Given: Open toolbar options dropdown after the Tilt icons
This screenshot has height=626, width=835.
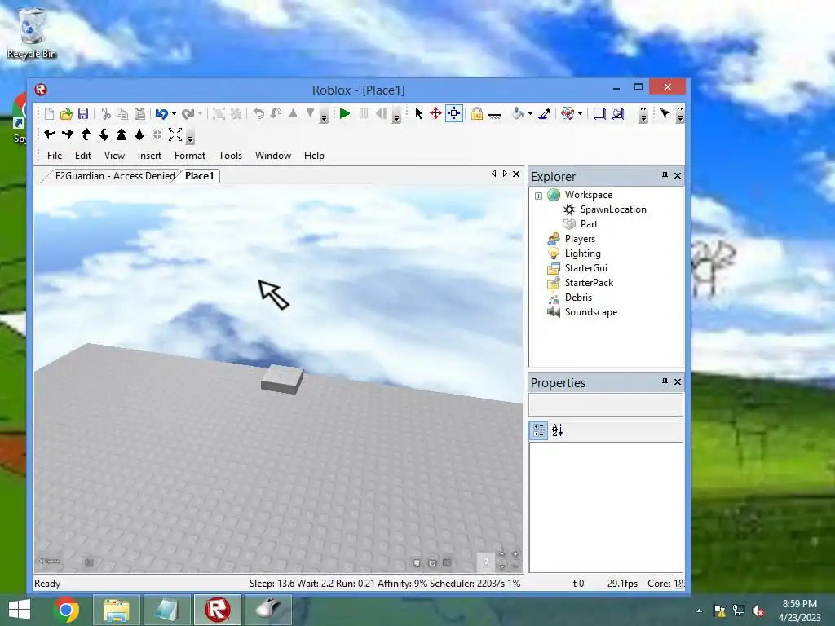Looking at the screenshot, I should (324, 115).
